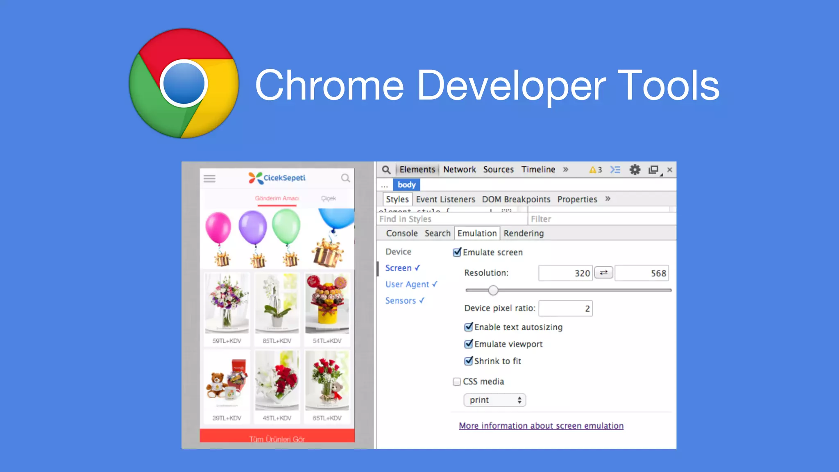839x472 pixels.
Task: Open the print media type dropdown
Action: (494, 400)
